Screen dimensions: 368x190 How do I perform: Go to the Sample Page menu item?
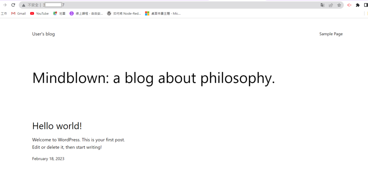tap(331, 34)
